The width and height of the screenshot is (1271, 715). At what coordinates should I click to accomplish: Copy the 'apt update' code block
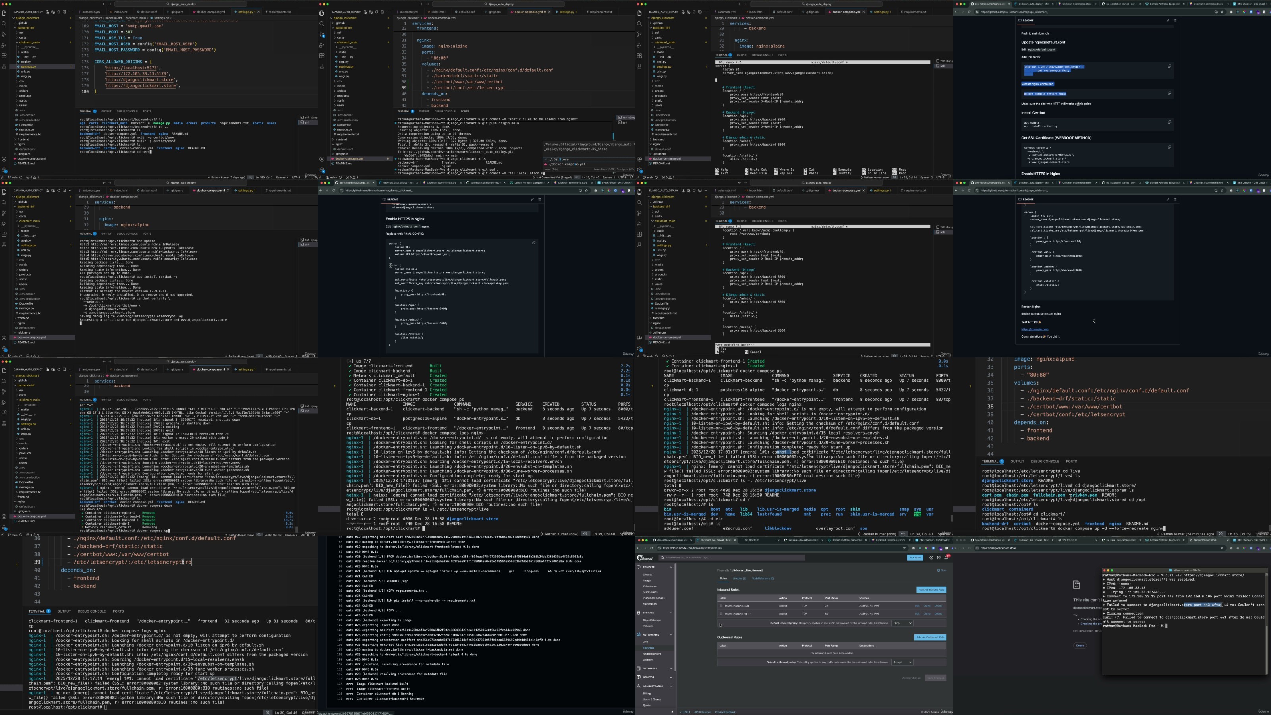(x=1169, y=122)
